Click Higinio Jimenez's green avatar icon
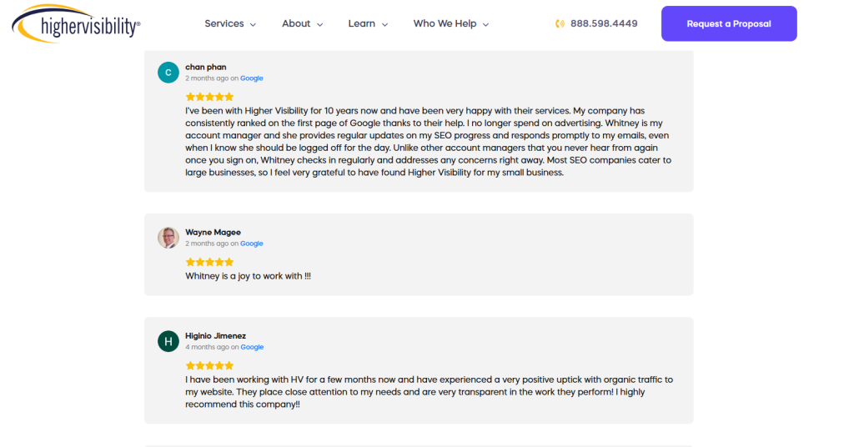 [168, 341]
